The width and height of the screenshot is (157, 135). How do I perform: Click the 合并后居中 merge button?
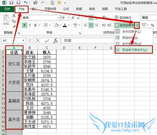124,25
